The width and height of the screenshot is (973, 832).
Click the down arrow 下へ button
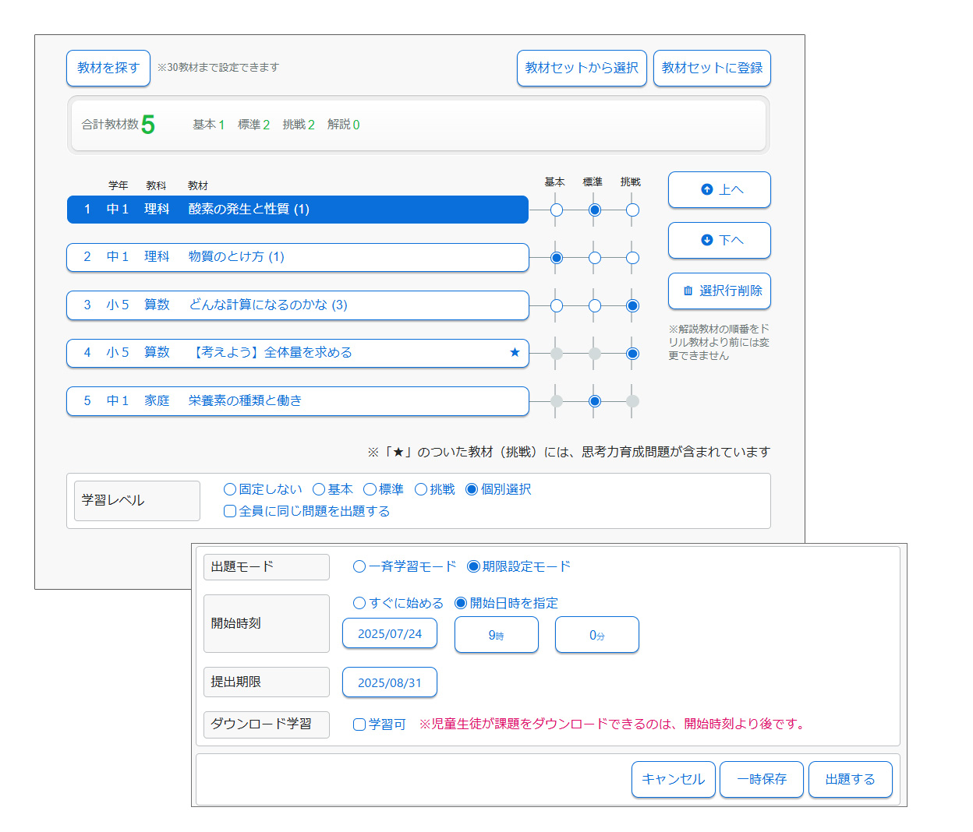click(719, 241)
